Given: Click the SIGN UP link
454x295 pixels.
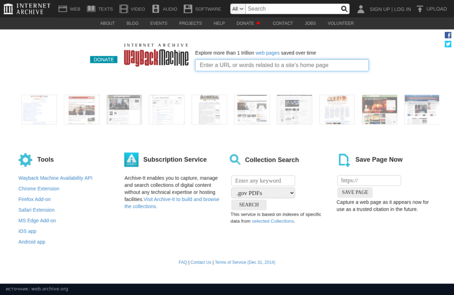Looking at the screenshot, I should (x=380, y=9).
